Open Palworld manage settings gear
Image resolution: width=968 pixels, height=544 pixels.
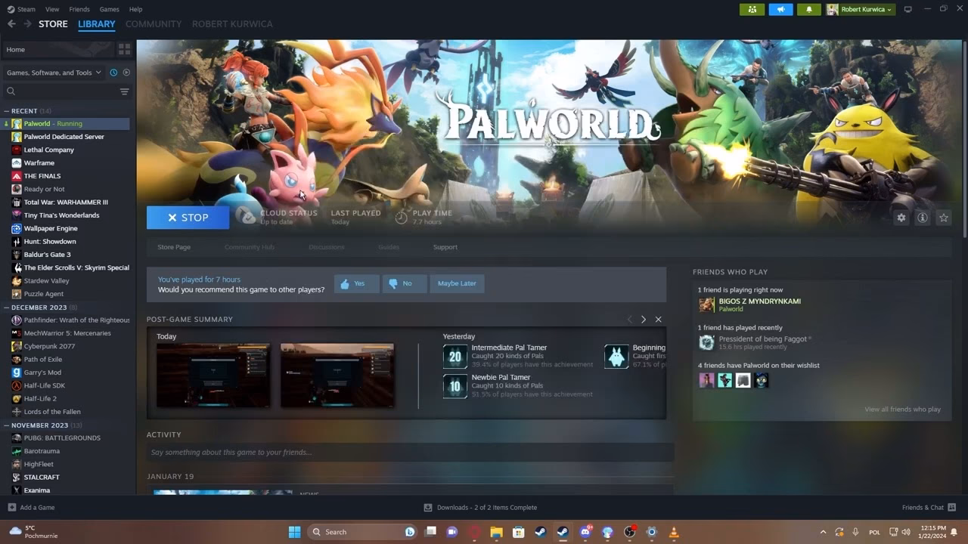pyautogui.click(x=901, y=218)
